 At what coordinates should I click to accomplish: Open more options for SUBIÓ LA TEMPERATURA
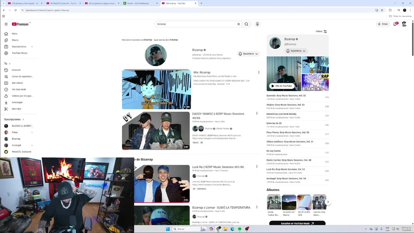tap(257, 207)
